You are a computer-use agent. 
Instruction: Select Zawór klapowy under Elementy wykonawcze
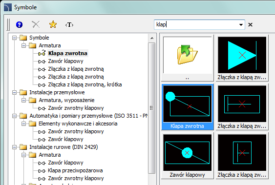65,139
